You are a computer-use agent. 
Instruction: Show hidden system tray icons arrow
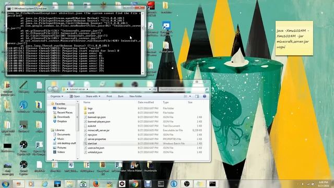coord(297,184)
